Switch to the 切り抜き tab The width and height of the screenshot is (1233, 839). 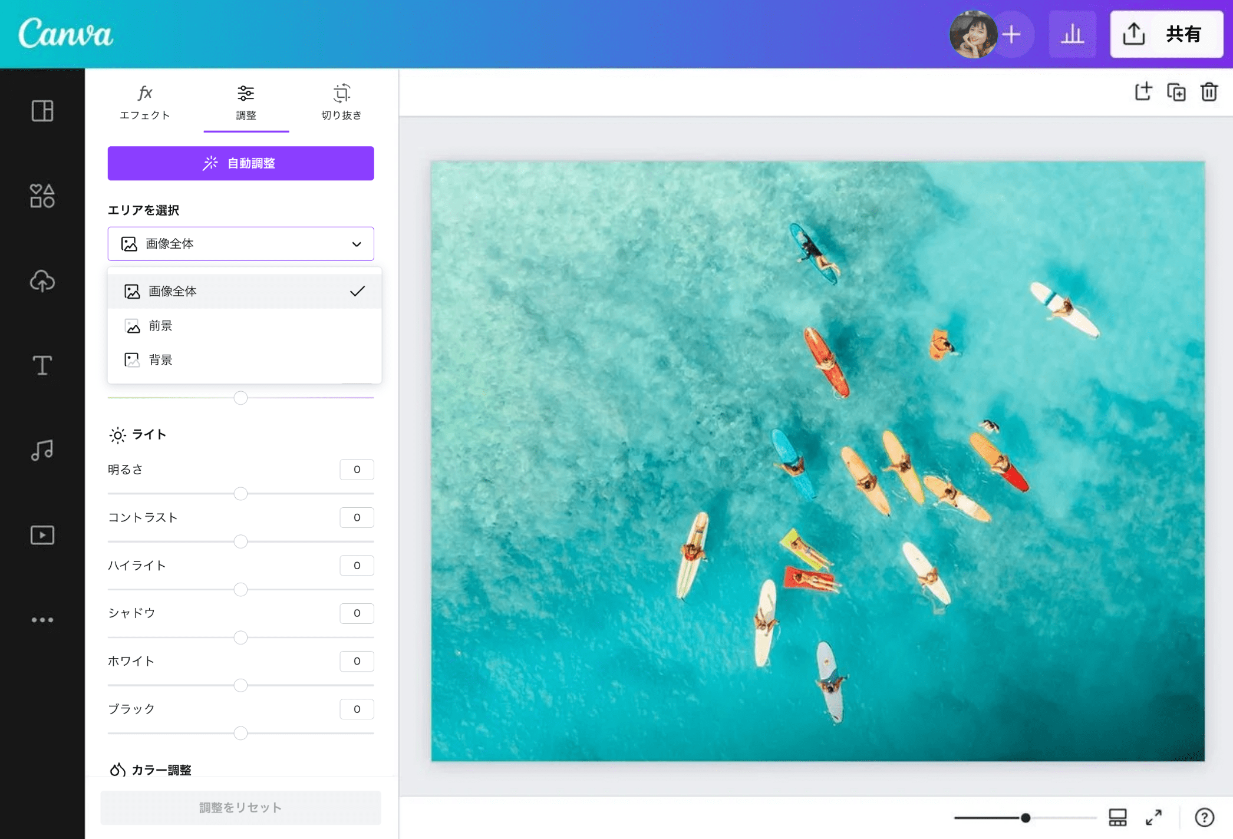coord(342,101)
